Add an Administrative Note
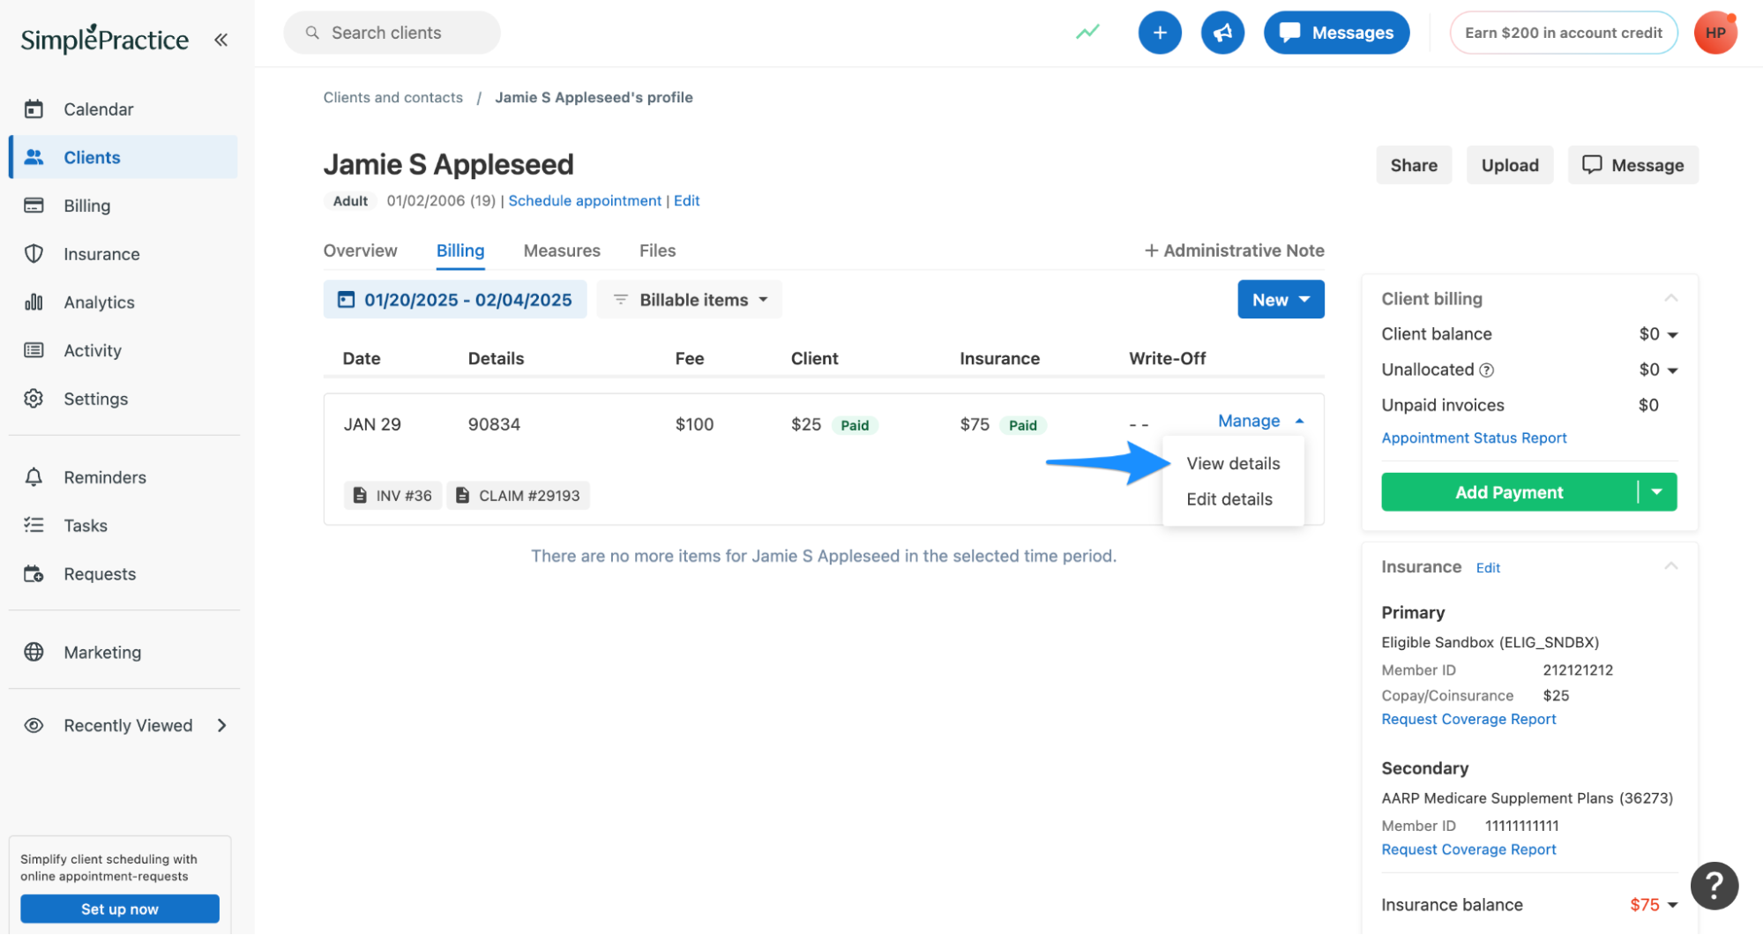1763x935 pixels. 1234,251
